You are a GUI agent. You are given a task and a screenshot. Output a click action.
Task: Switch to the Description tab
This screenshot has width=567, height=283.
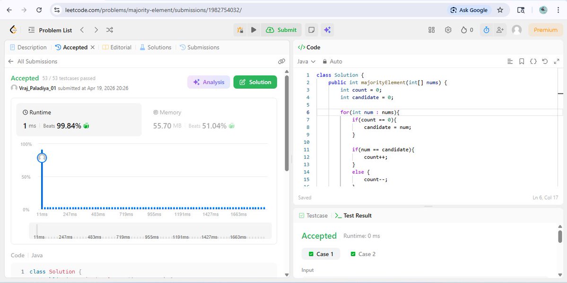pyautogui.click(x=28, y=47)
